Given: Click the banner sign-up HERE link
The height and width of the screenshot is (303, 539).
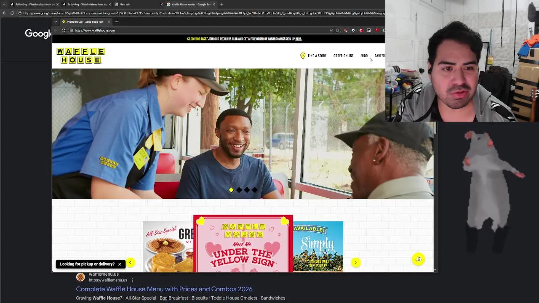Looking at the screenshot, I should point(298,39).
